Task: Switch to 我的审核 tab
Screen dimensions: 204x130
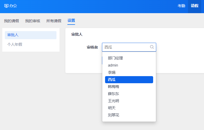Action: click(x=33, y=21)
